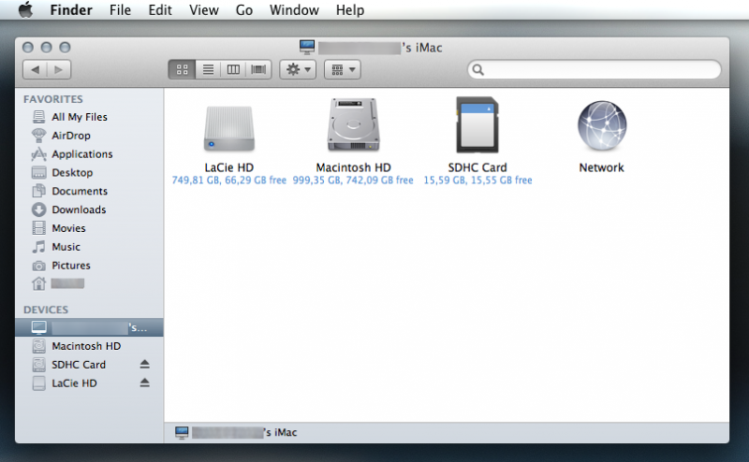The image size is (749, 462).
Task: Open the Go menu
Action: [x=244, y=10]
